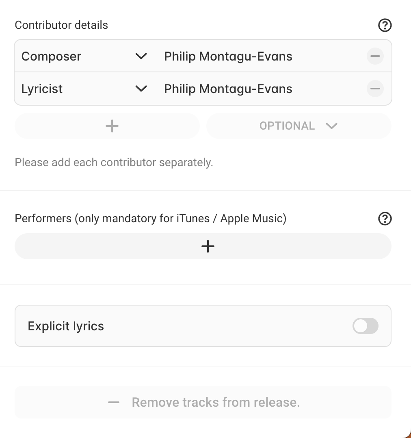Toggle the Explicit lyrics switch

pos(365,326)
